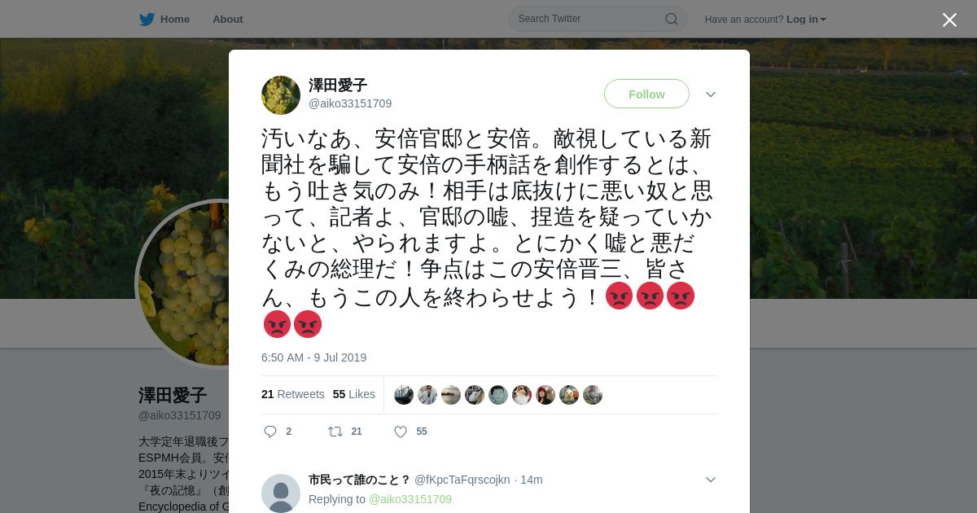Go to the Home tab

164,19
